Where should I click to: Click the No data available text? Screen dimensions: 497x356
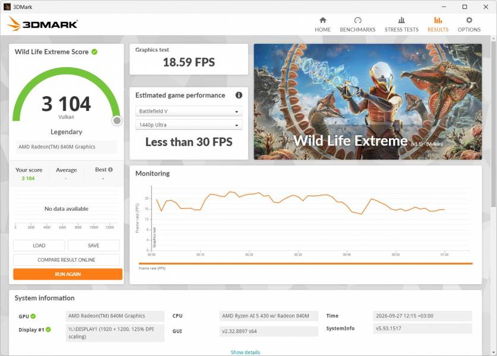coord(67,209)
